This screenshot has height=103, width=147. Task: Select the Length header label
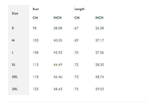click(79, 9)
